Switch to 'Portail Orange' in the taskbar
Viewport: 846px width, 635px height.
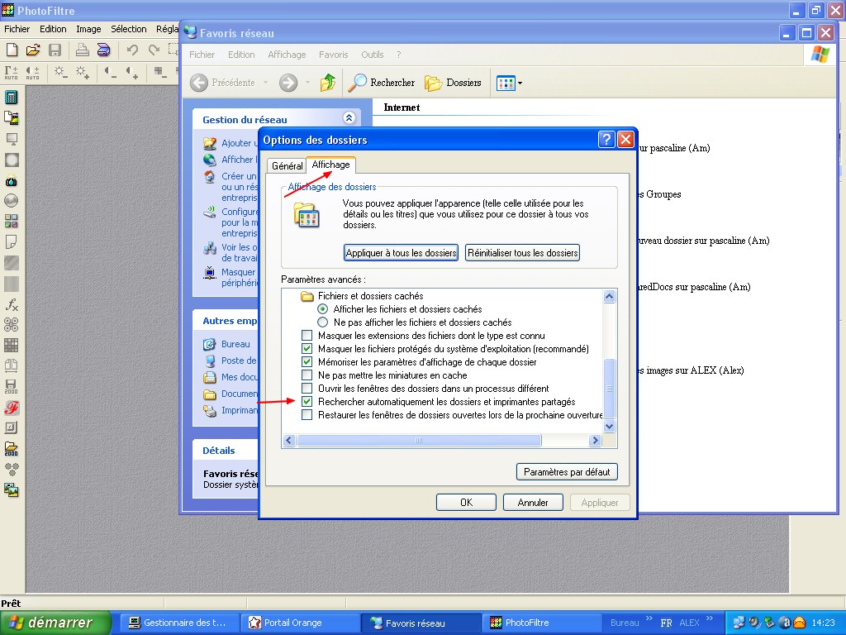[301, 623]
